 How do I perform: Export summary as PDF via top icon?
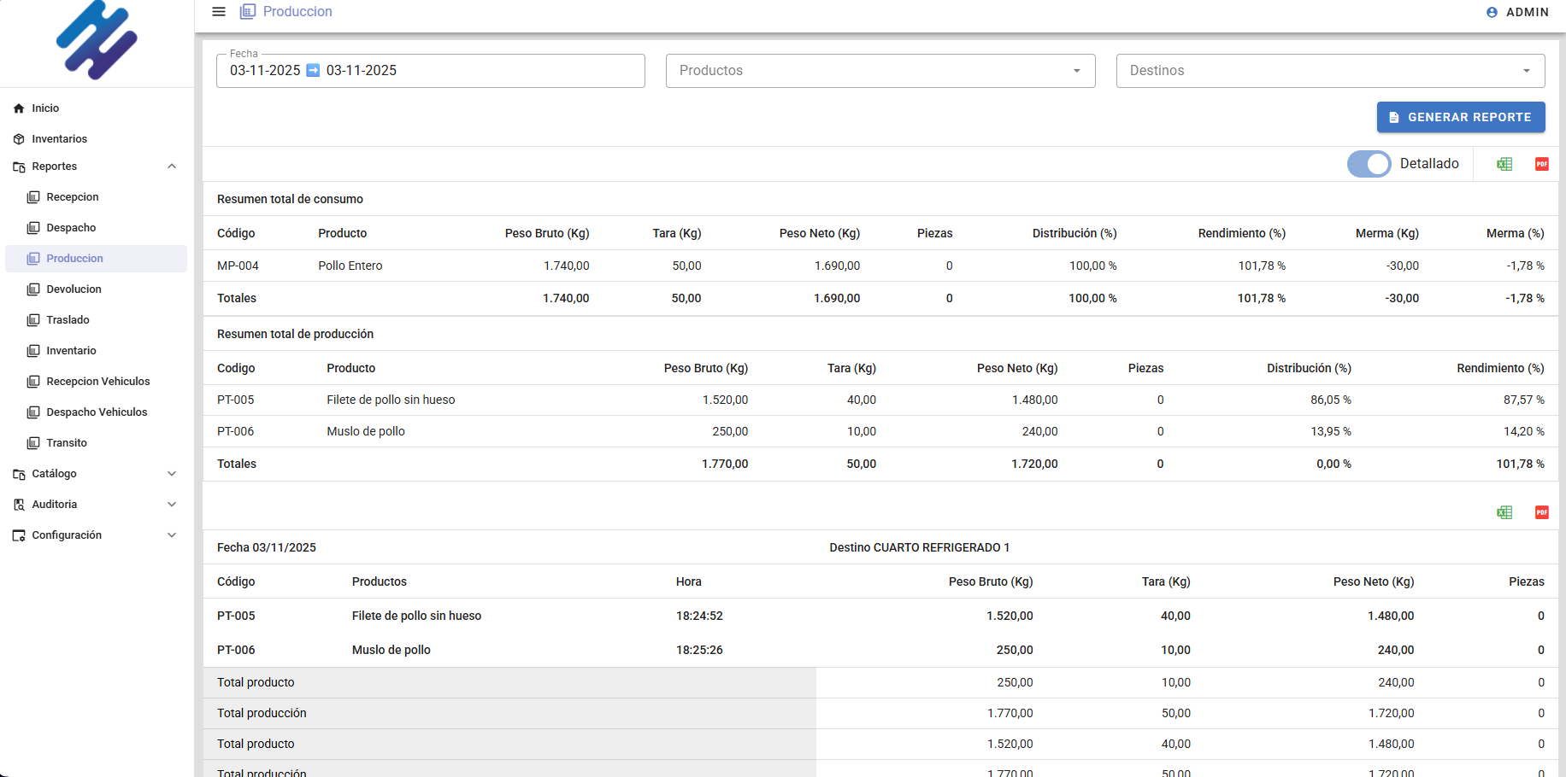[1541, 164]
